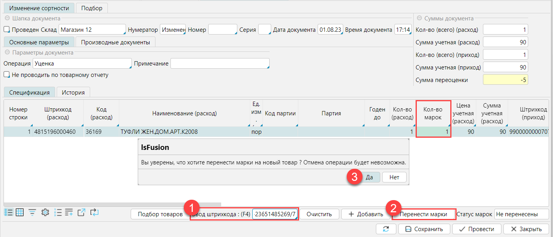This screenshot has width=553, height=237.
Task: Toggle the Проведен checkbox
Action: click(x=6, y=29)
